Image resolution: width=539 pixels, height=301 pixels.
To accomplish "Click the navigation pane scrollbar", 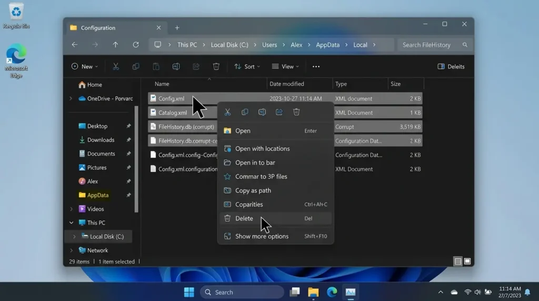I will 136,159.
